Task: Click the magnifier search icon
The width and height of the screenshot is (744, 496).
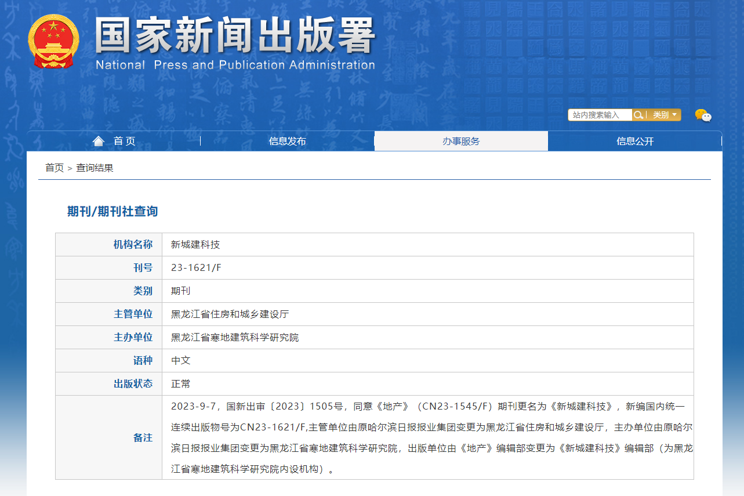Action: tap(638, 115)
